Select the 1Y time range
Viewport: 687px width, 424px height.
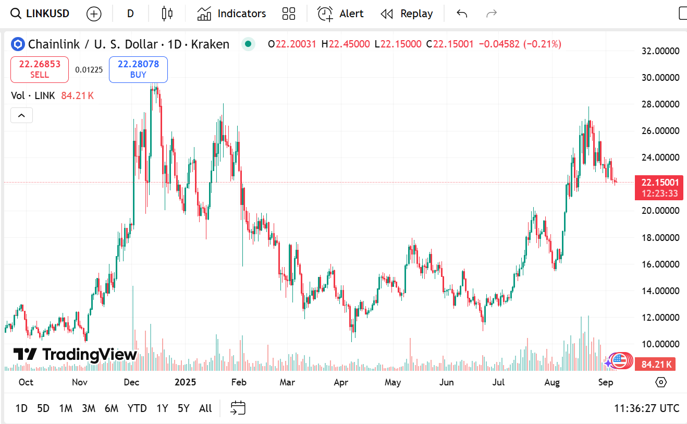[x=162, y=408]
